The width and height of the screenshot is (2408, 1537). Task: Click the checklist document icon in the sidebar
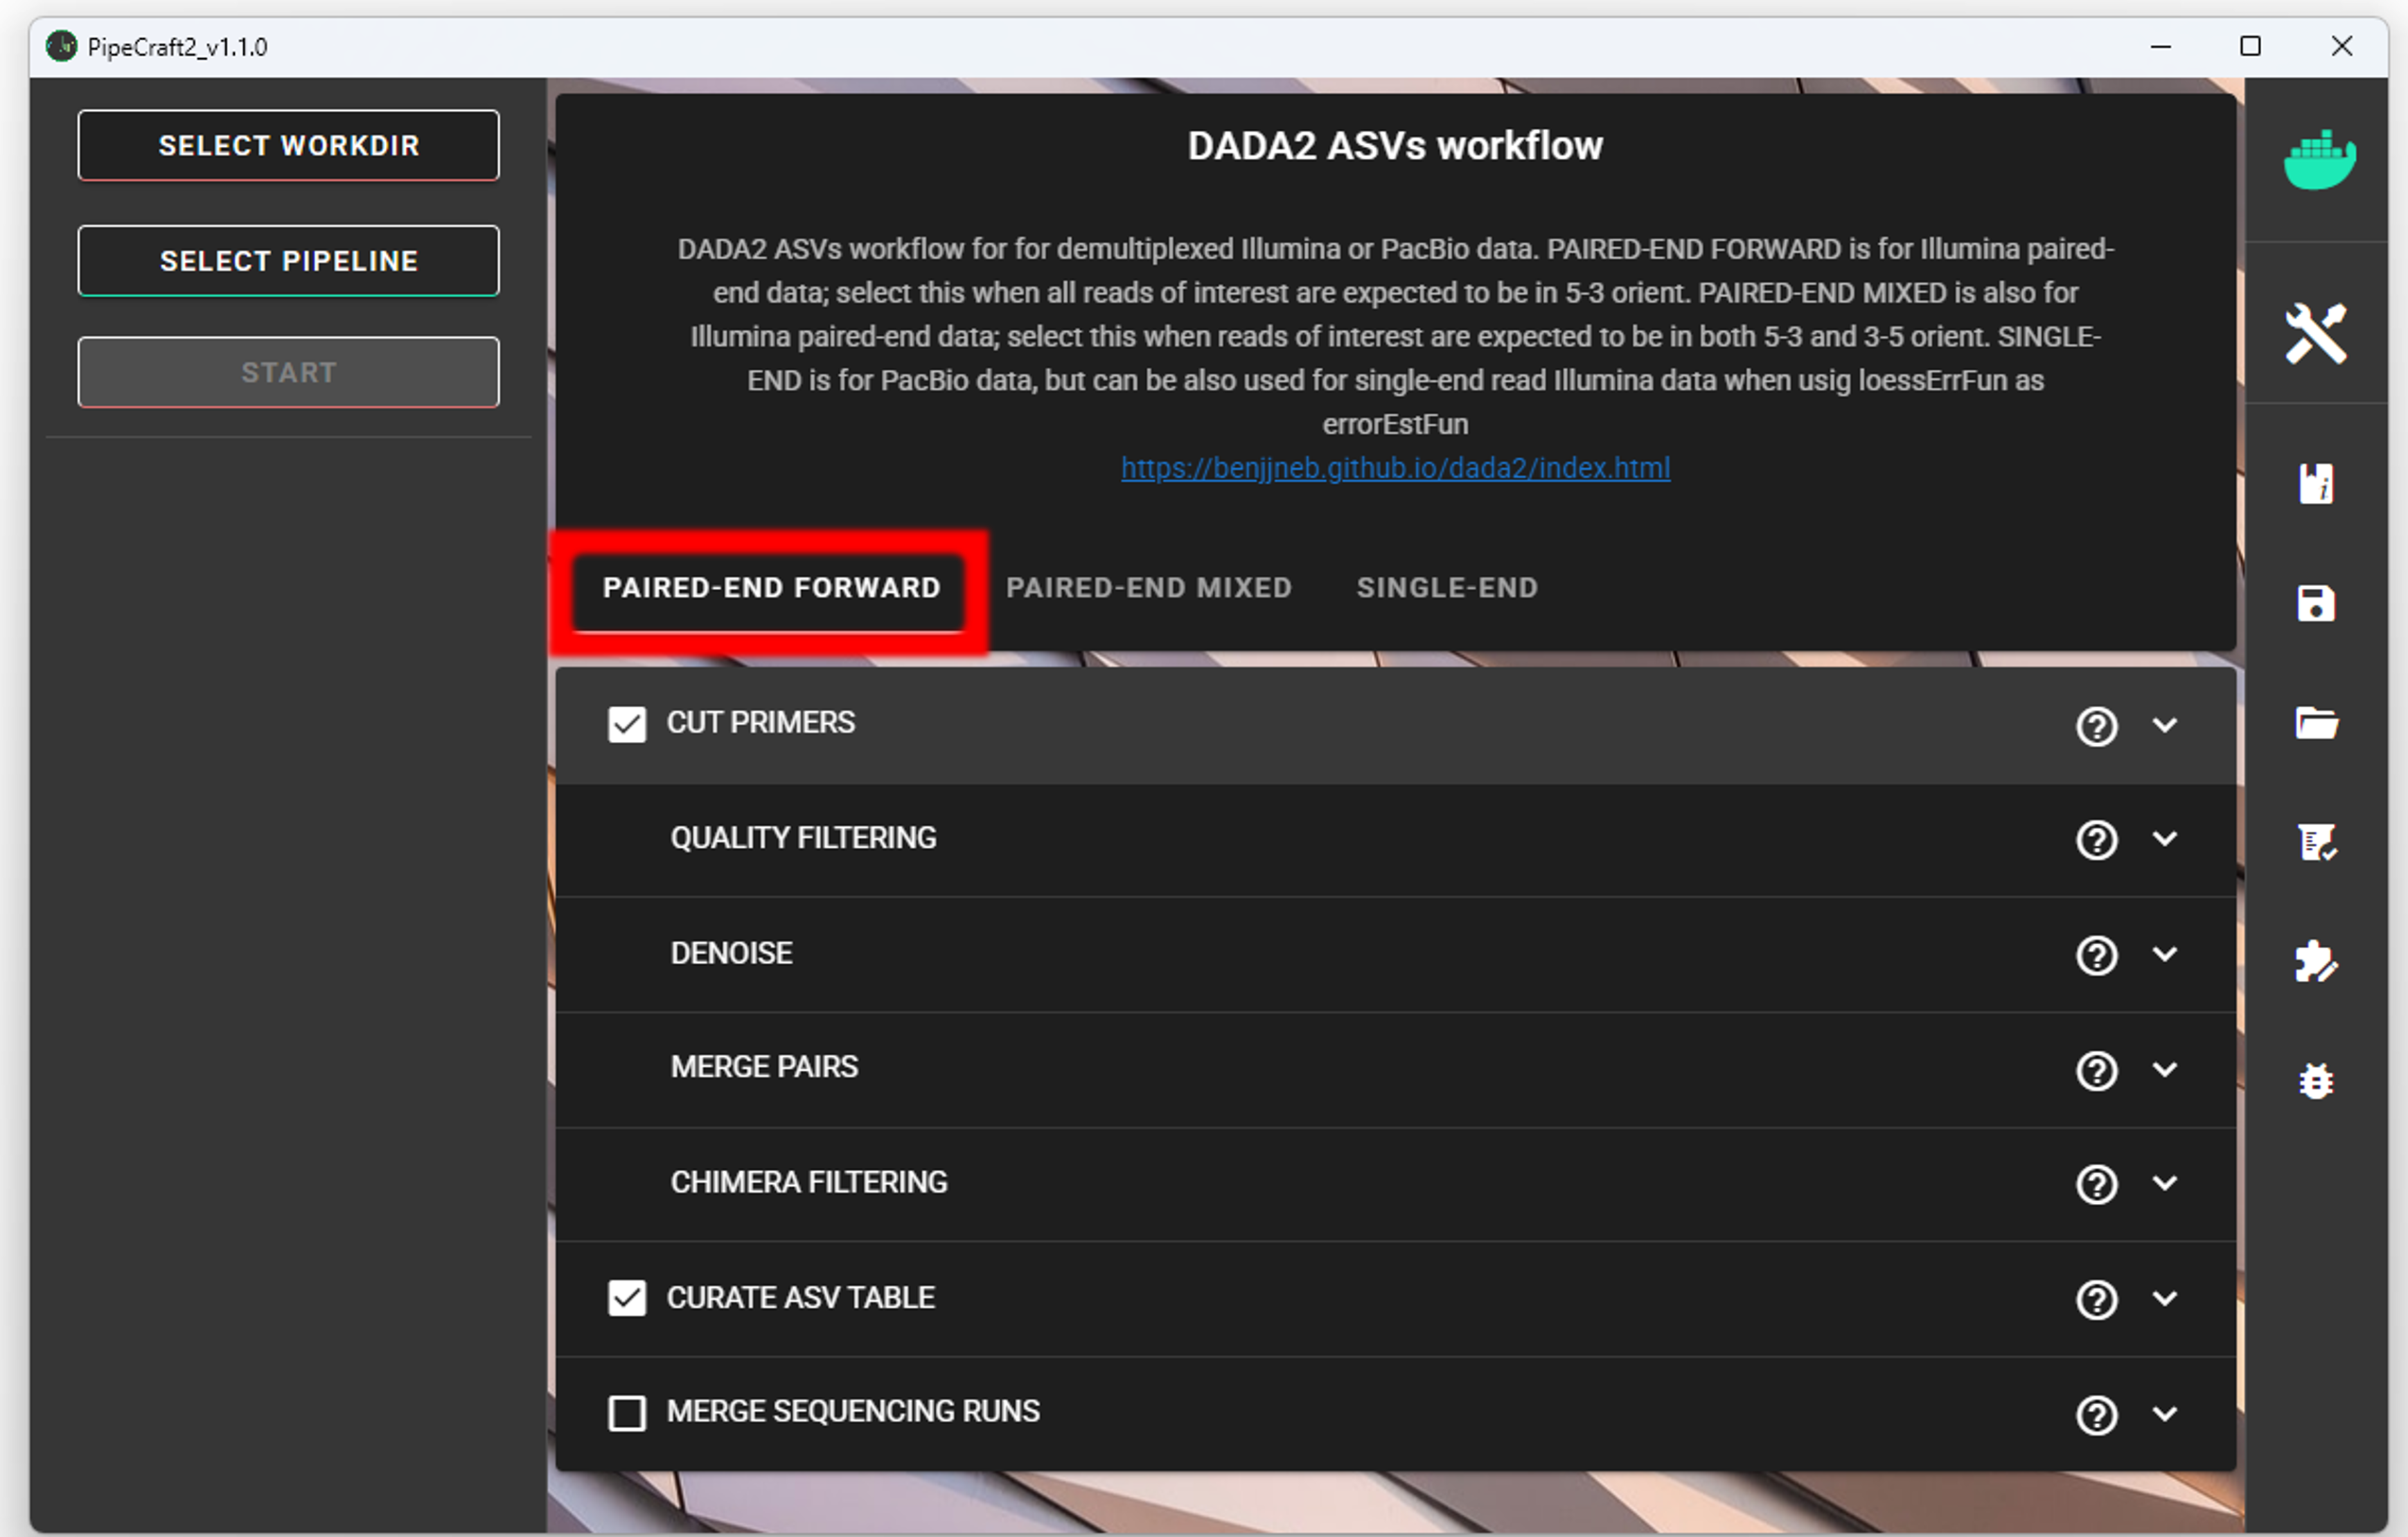pyautogui.click(x=2316, y=842)
